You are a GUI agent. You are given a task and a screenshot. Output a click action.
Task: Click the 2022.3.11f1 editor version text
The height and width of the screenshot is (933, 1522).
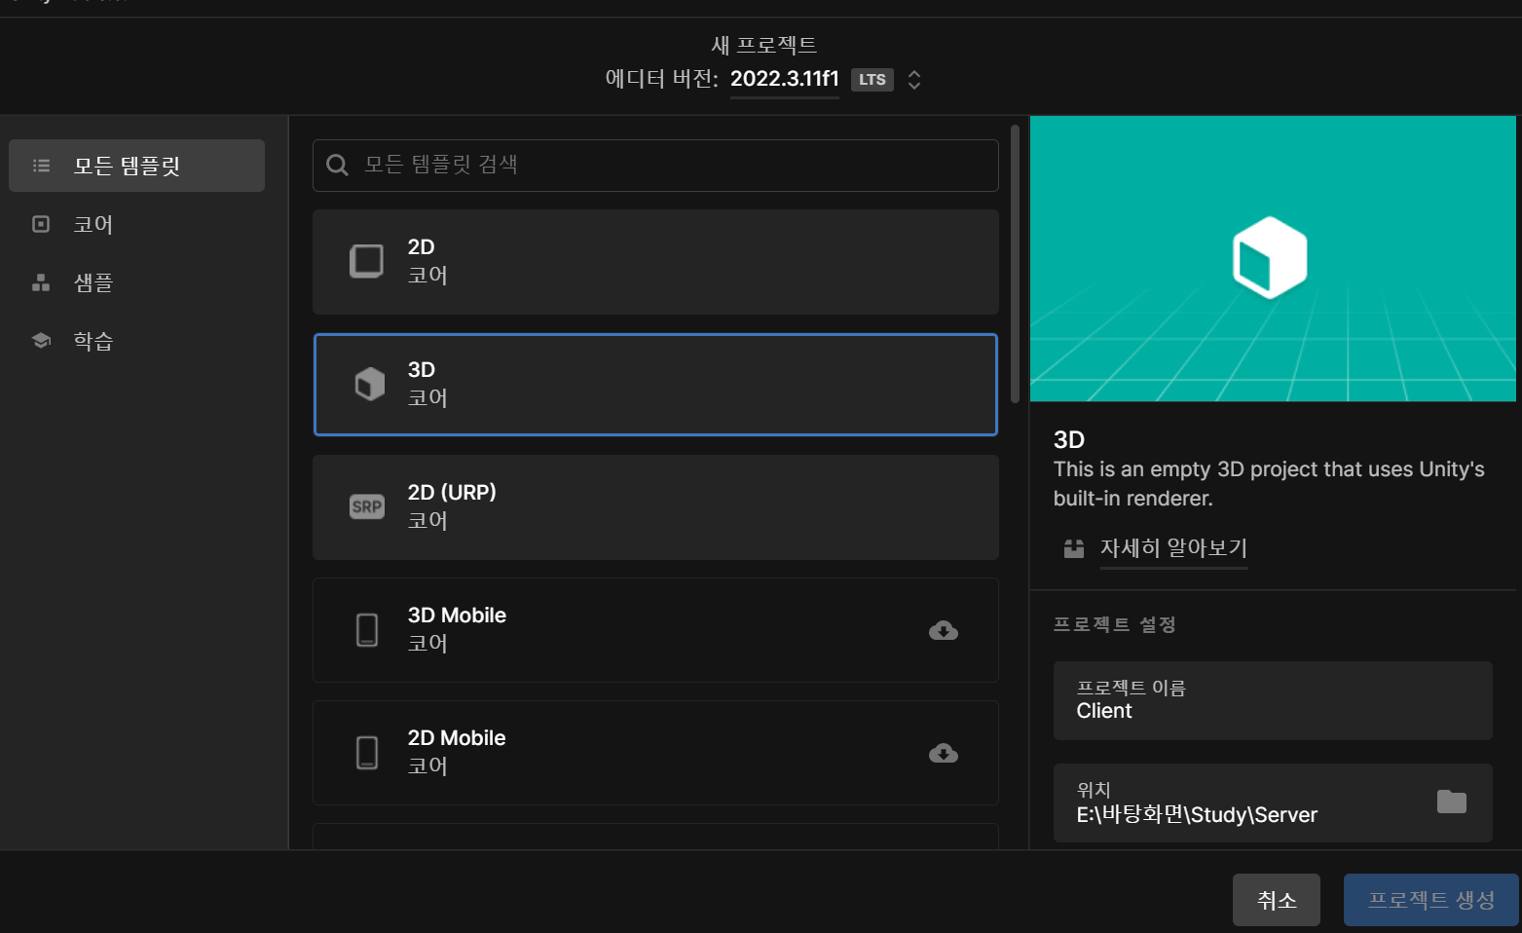pyautogui.click(x=785, y=79)
